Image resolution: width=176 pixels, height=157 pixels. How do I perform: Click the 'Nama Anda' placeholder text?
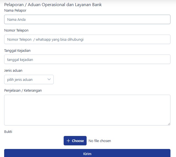tap(16, 20)
